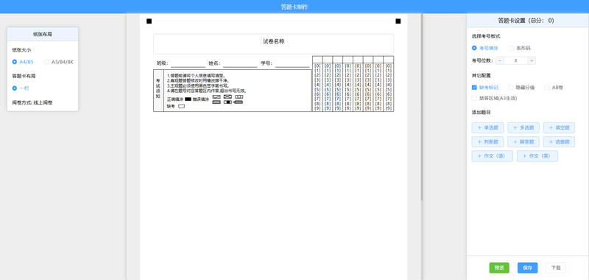Add a 填空题 question
The width and height of the screenshot is (589, 280).
[559, 127]
